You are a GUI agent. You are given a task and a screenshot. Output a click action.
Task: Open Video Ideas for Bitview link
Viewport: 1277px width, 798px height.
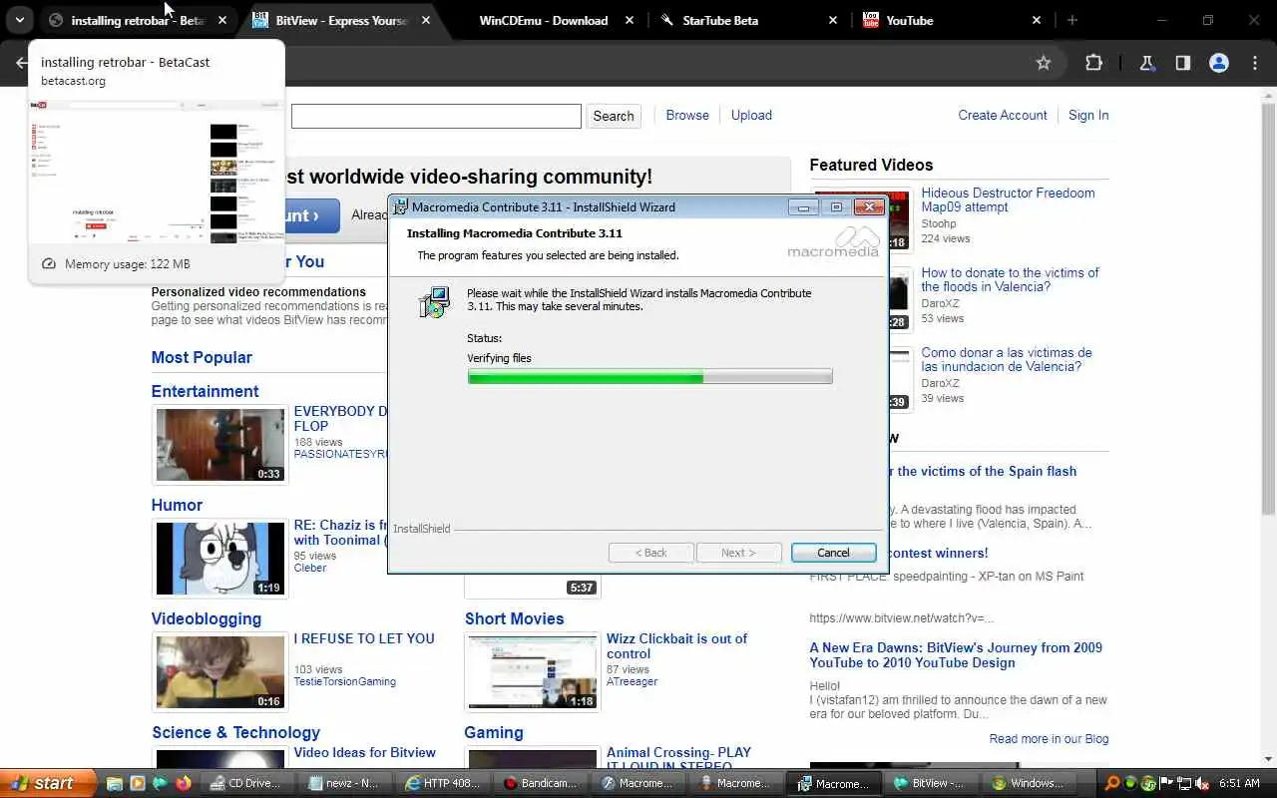pyautogui.click(x=364, y=752)
